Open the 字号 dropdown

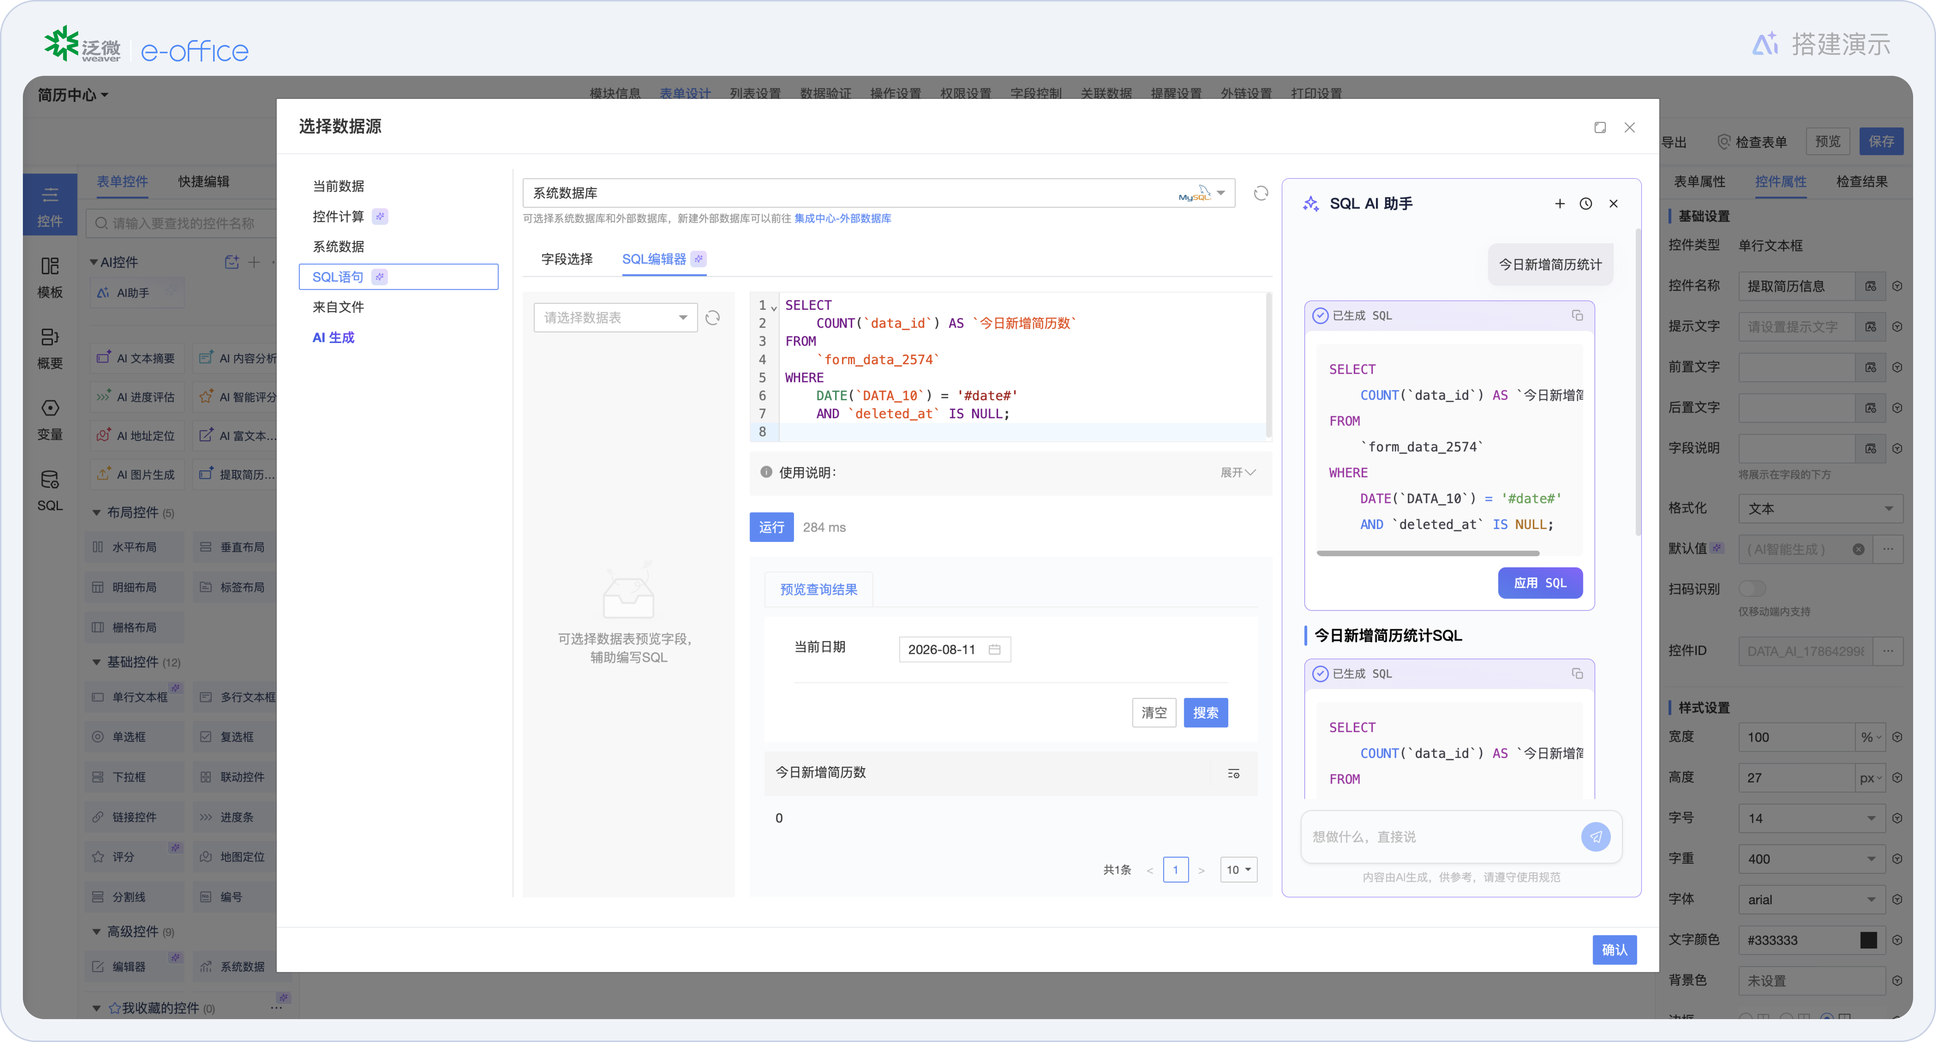click(1812, 818)
